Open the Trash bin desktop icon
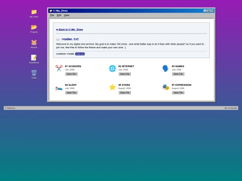Viewport: 242px width, 181px height. click(x=34, y=73)
